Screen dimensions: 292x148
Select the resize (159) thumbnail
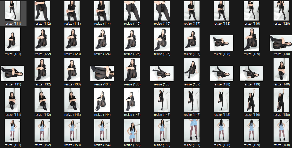pos(251,130)
